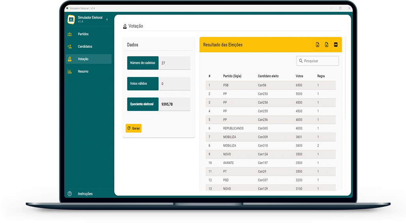Open the Partidos menu item
Screen dimensions: 406x223
point(83,34)
